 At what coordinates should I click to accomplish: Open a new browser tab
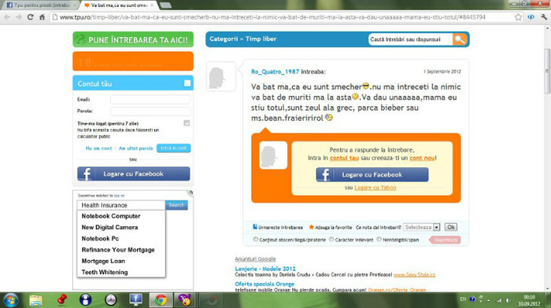pyautogui.click(x=165, y=5)
